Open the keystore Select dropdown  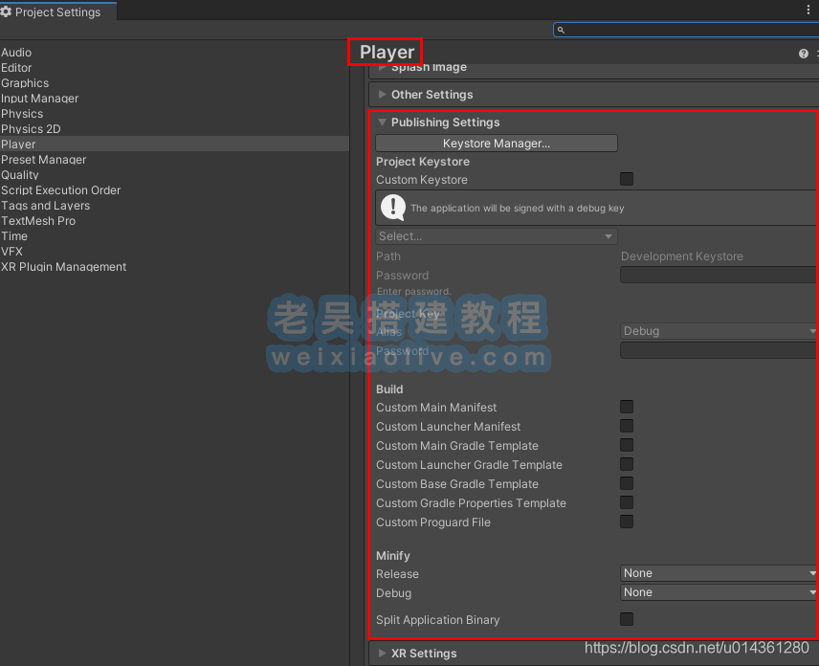pyautogui.click(x=496, y=235)
